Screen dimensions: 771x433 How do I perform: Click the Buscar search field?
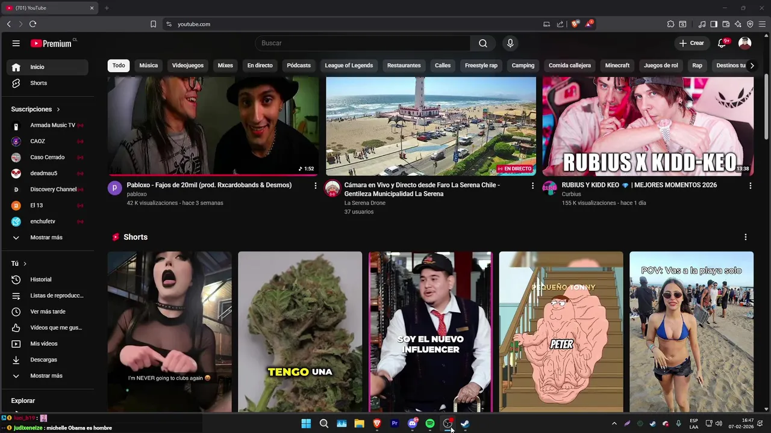[363, 43]
